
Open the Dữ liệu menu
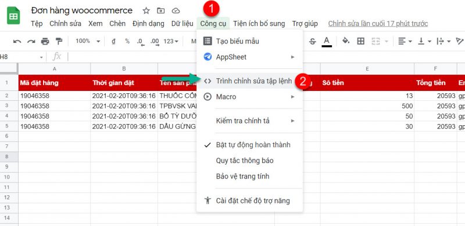182,24
